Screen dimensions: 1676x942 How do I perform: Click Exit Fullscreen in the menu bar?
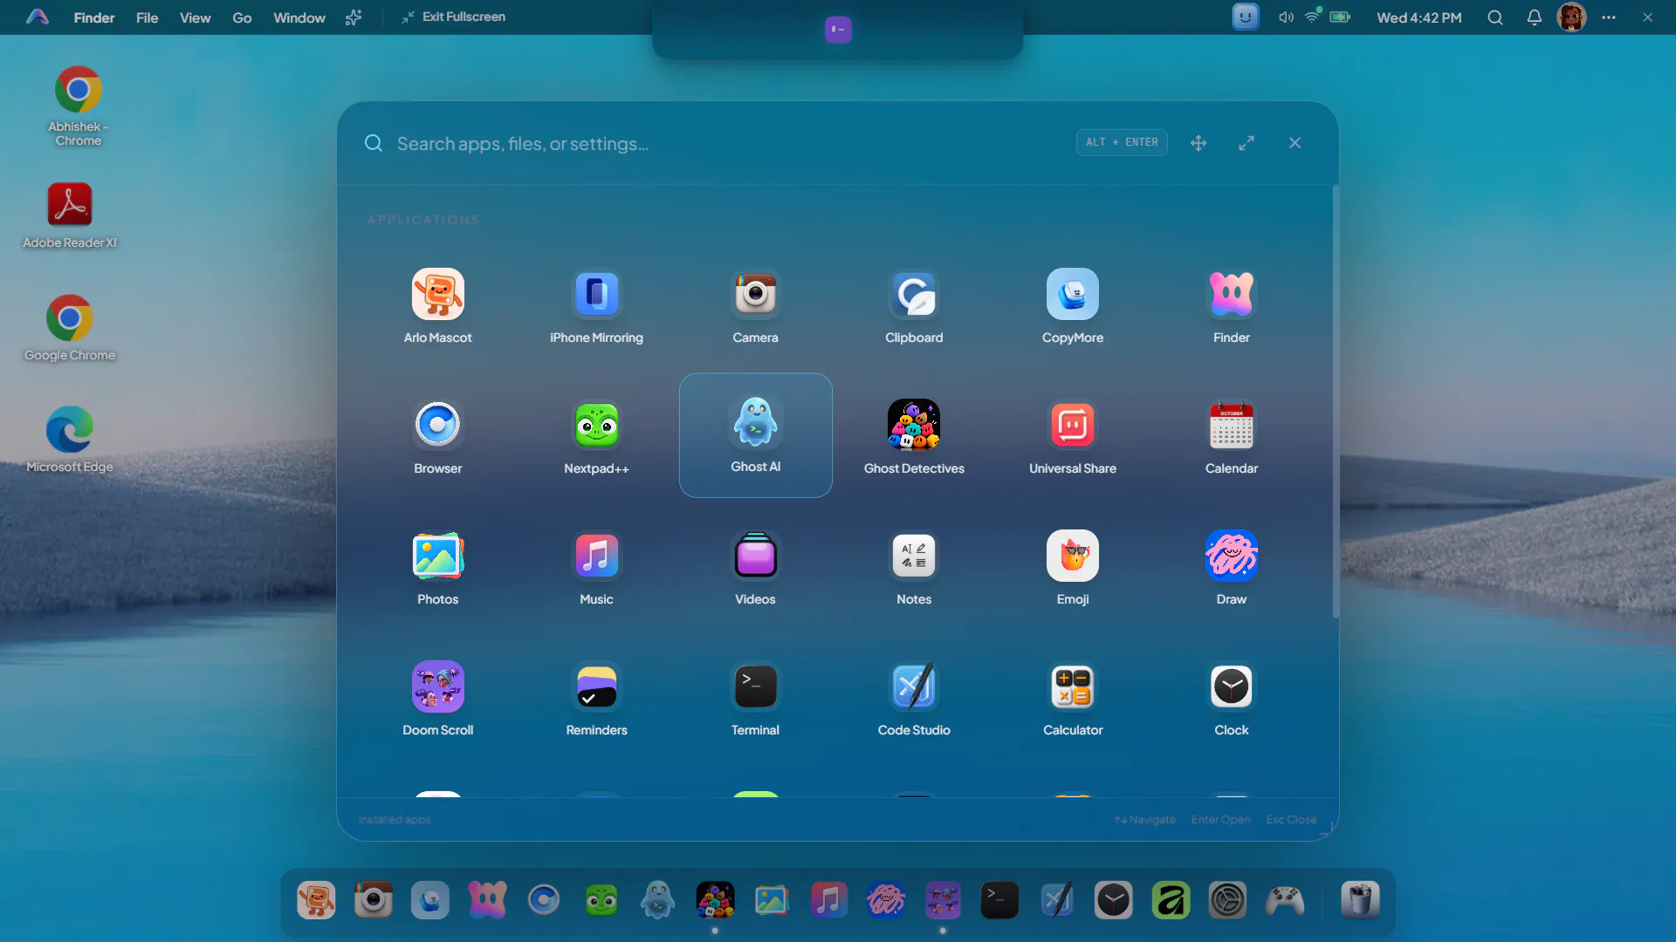point(454,17)
